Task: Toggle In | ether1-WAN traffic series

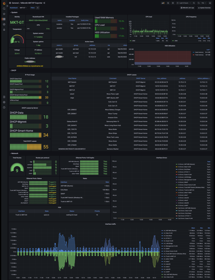Action: pos(168,259)
